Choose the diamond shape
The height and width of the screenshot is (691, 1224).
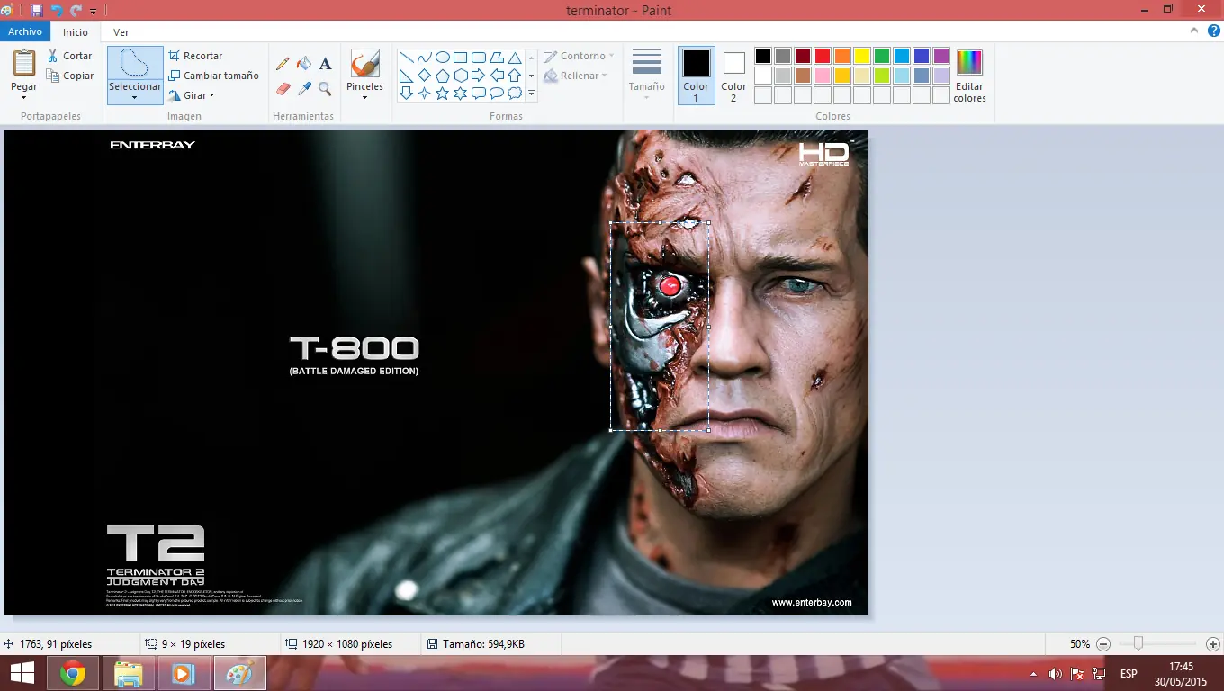click(424, 76)
